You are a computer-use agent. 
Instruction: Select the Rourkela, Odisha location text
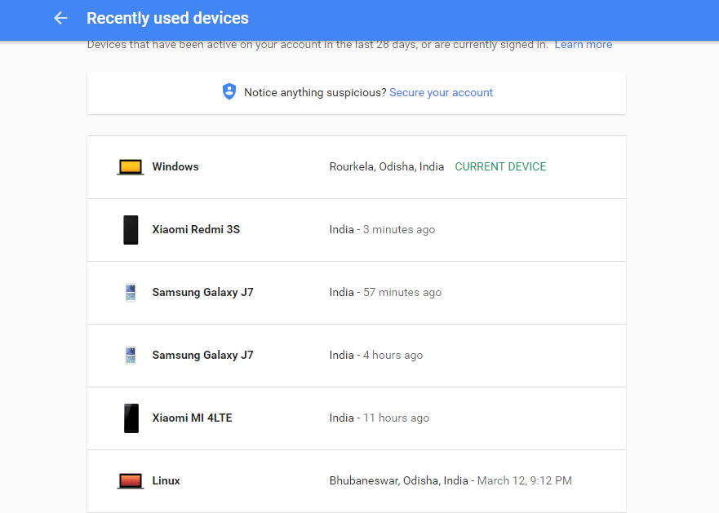(387, 166)
